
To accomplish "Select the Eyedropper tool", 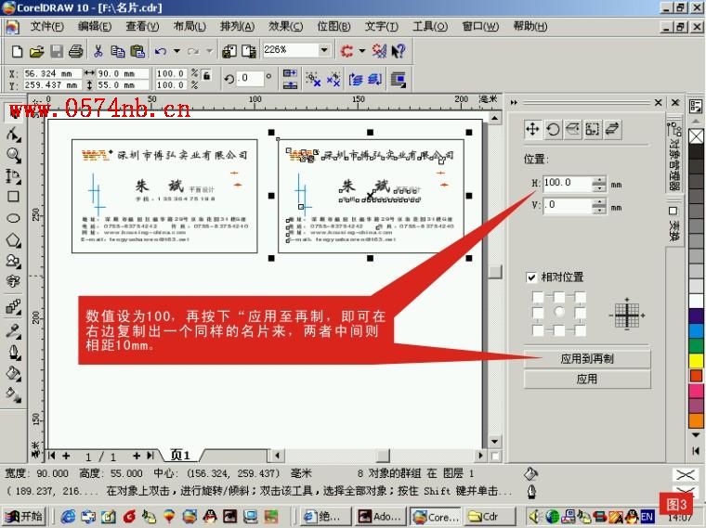I will 13,330.
